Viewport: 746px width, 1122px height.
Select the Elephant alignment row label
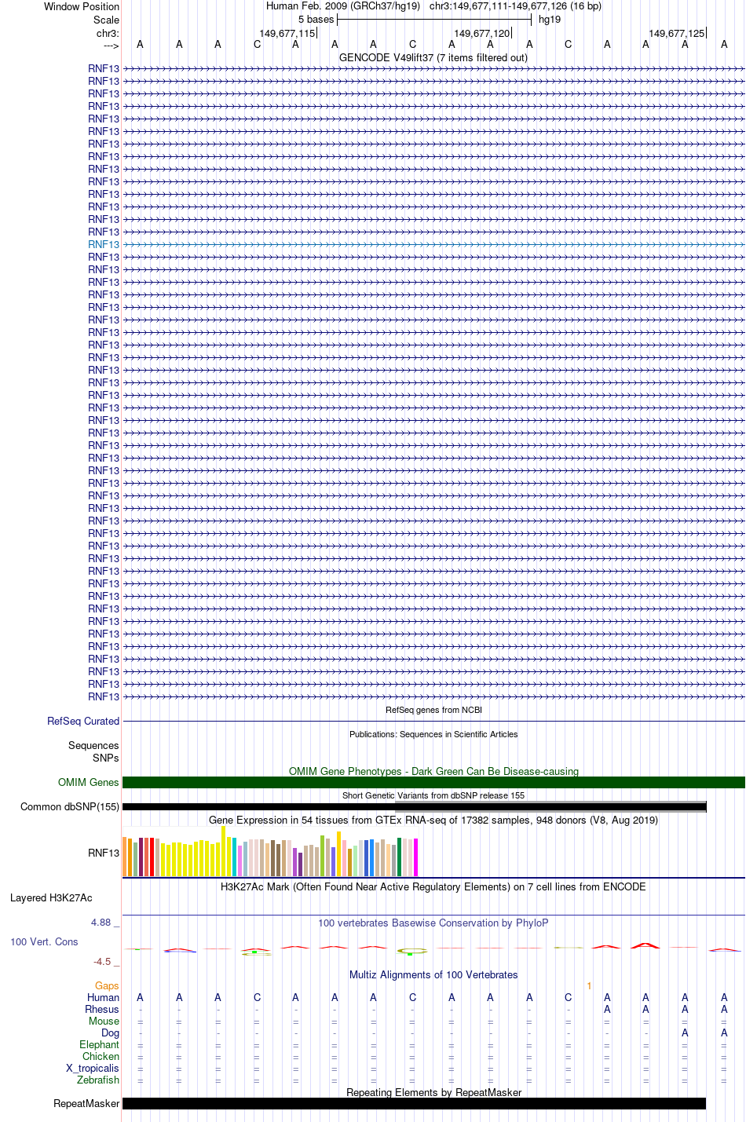click(x=100, y=1044)
